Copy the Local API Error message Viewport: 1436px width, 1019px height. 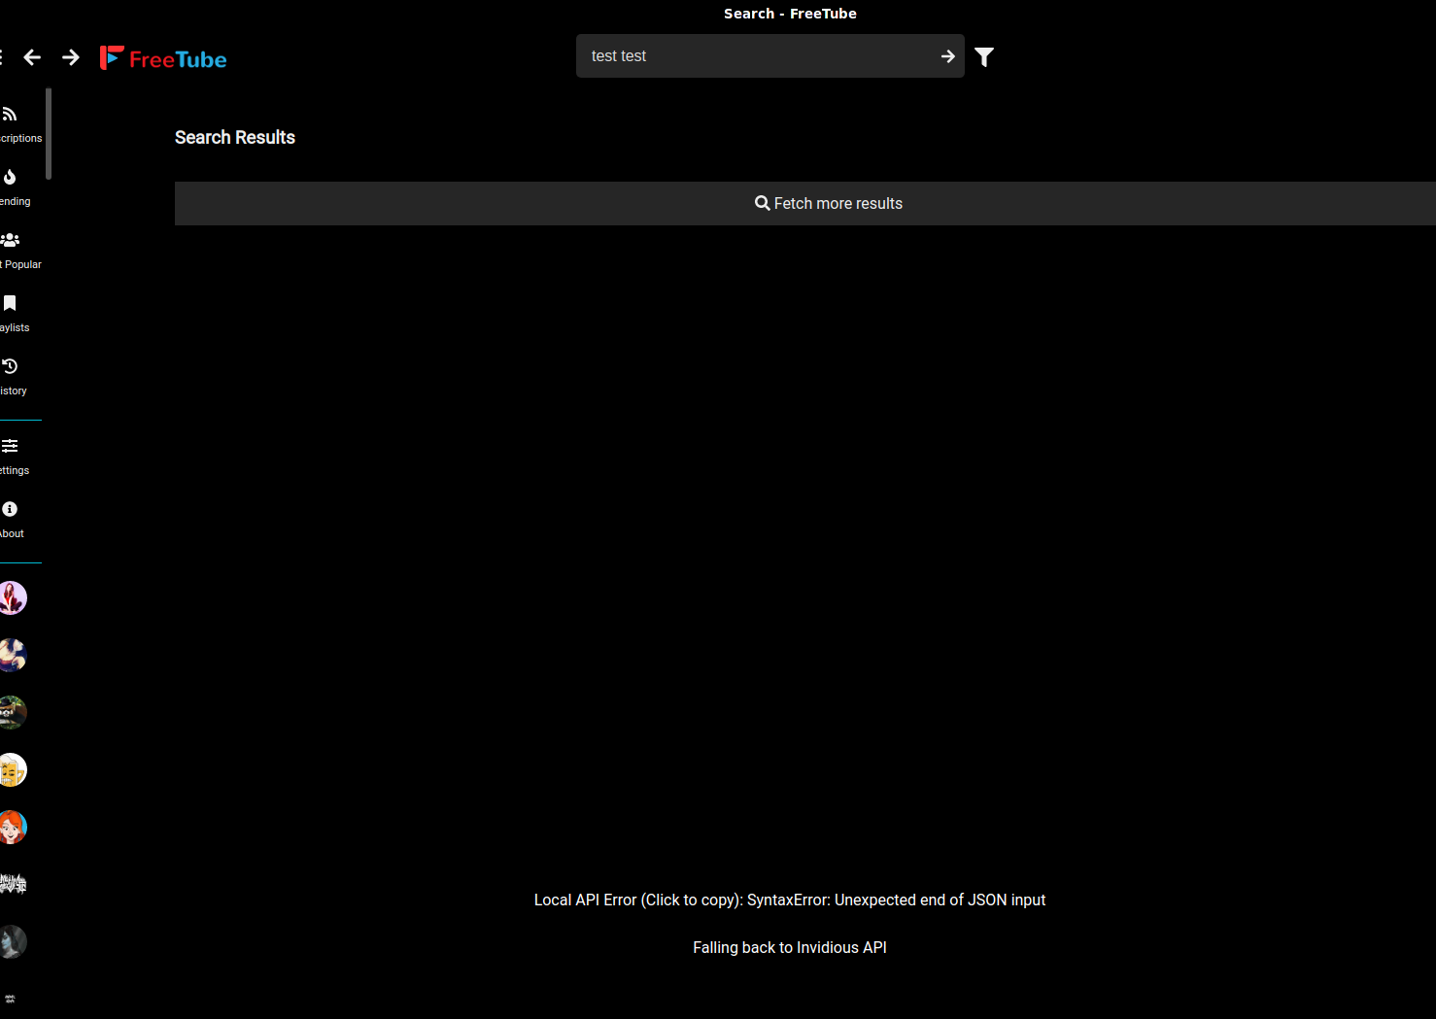(x=790, y=900)
